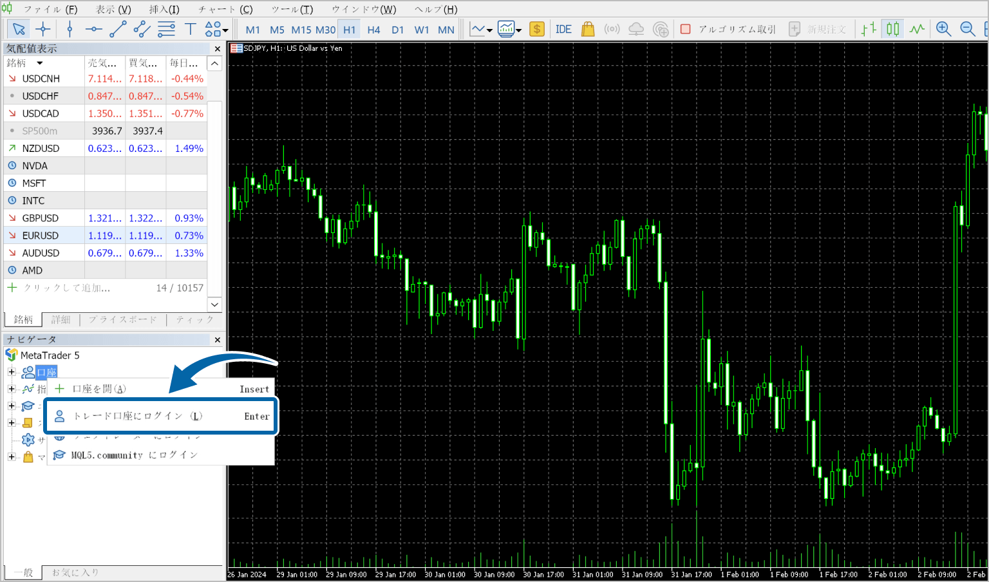This screenshot has width=989, height=582.
Task: Toggle アルゴリズム取引 algo trading button
Action: pyautogui.click(x=728, y=29)
